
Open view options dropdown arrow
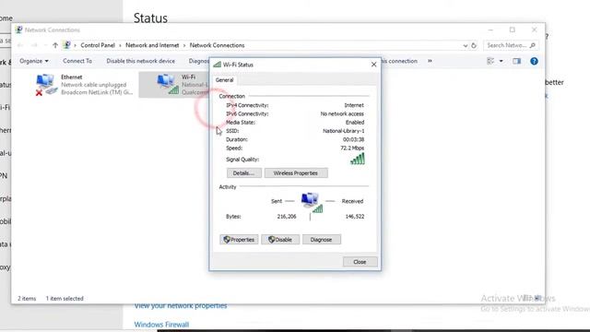pyautogui.click(x=501, y=61)
